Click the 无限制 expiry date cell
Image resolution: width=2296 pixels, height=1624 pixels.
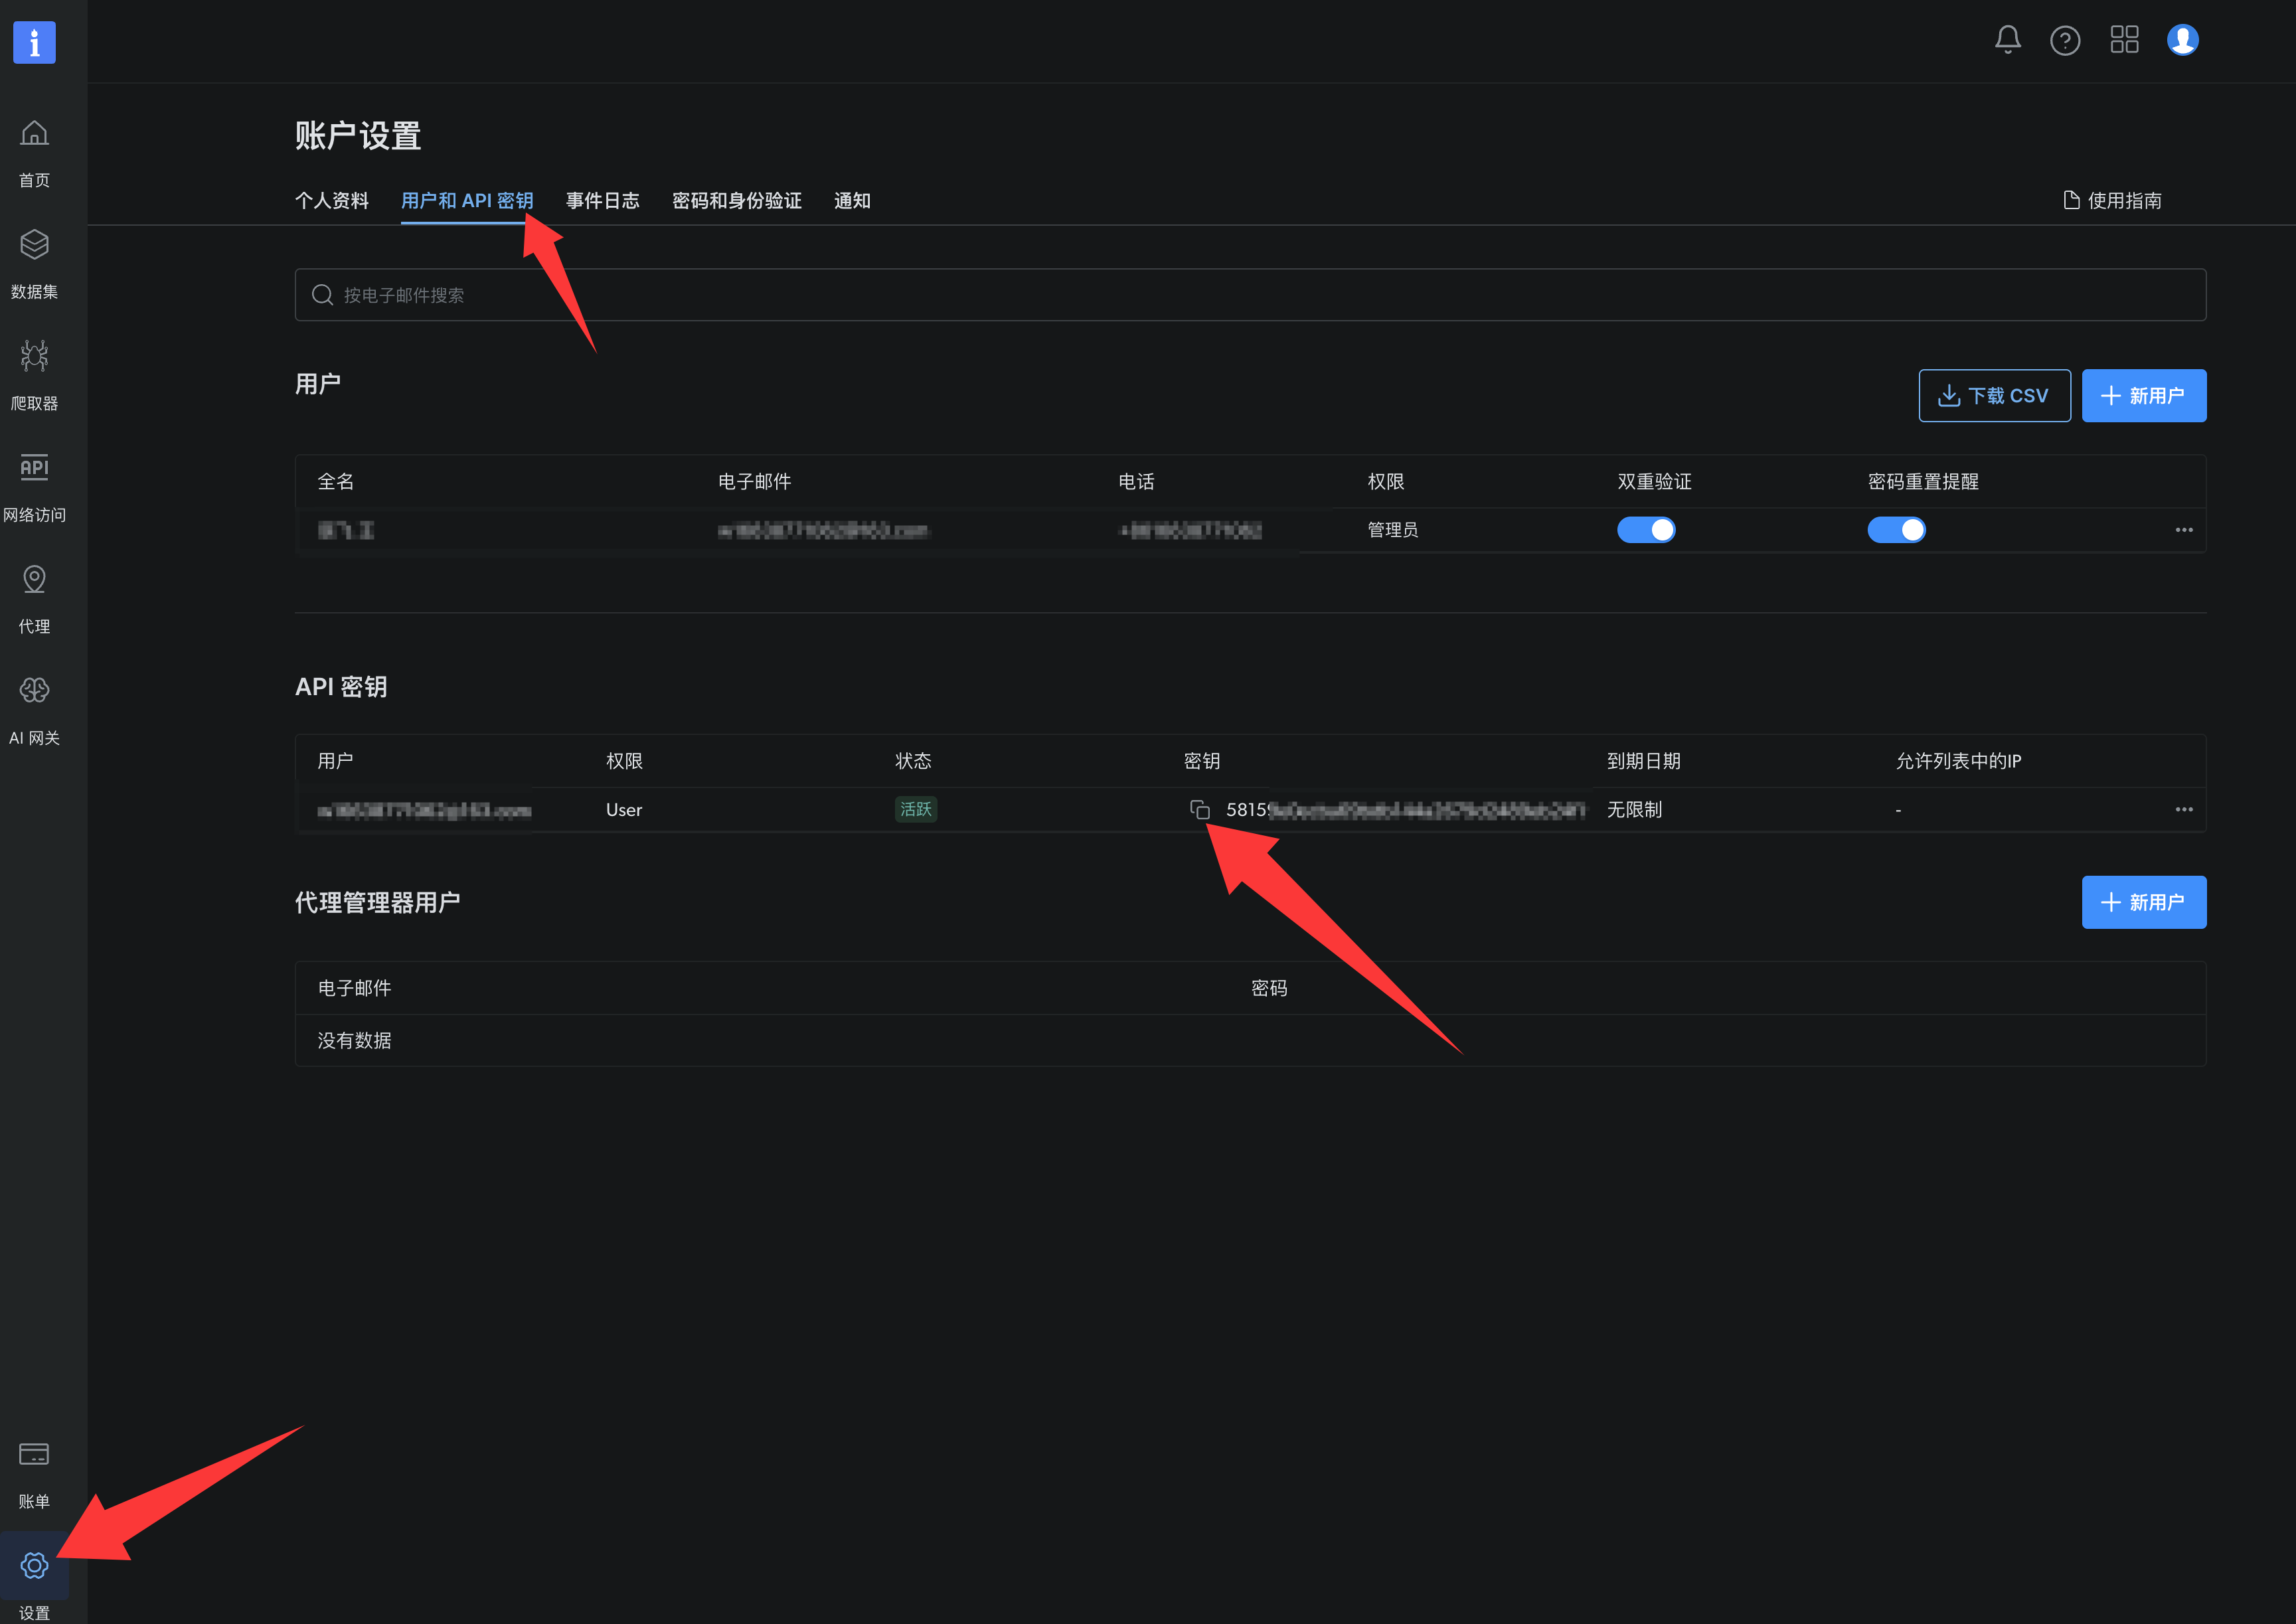coord(1634,809)
